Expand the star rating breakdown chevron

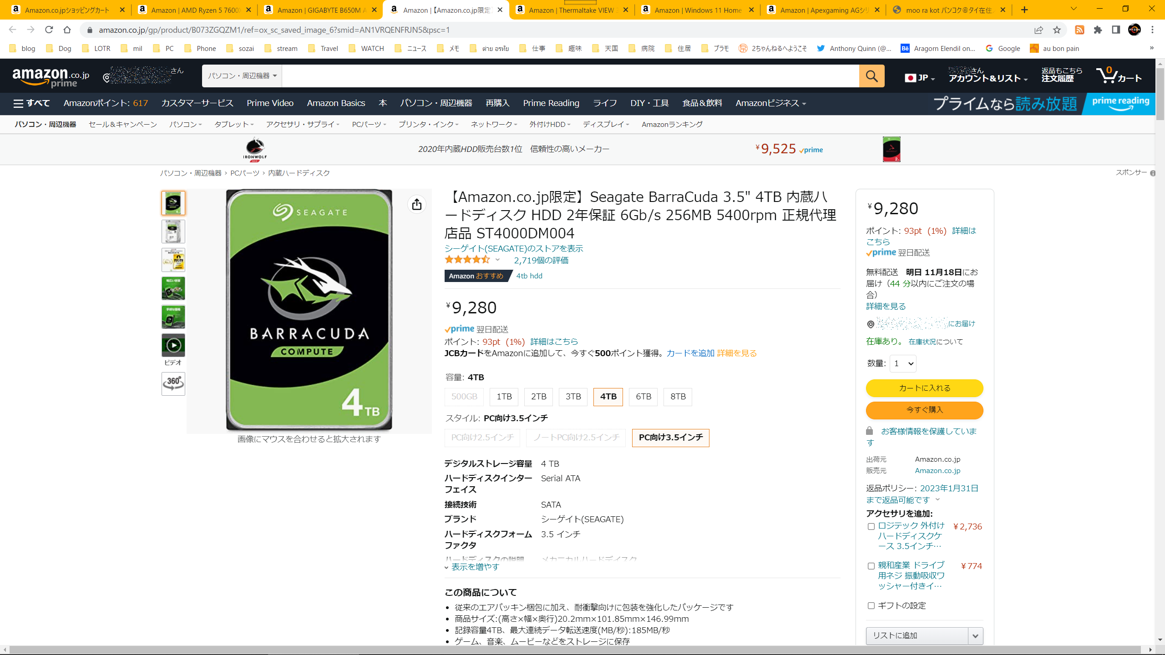(x=497, y=260)
